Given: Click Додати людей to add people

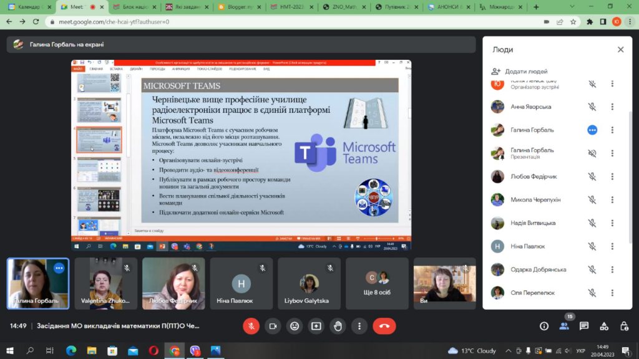Looking at the screenshot, I should pos(520,71).
